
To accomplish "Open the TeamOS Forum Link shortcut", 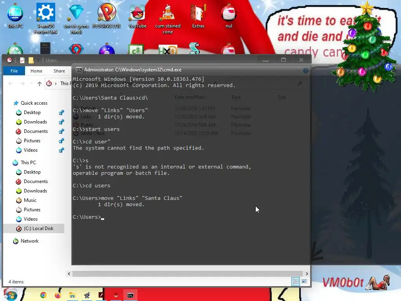I will (x=46, y=18).
